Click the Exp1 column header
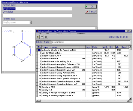 [x=125, y=47]
